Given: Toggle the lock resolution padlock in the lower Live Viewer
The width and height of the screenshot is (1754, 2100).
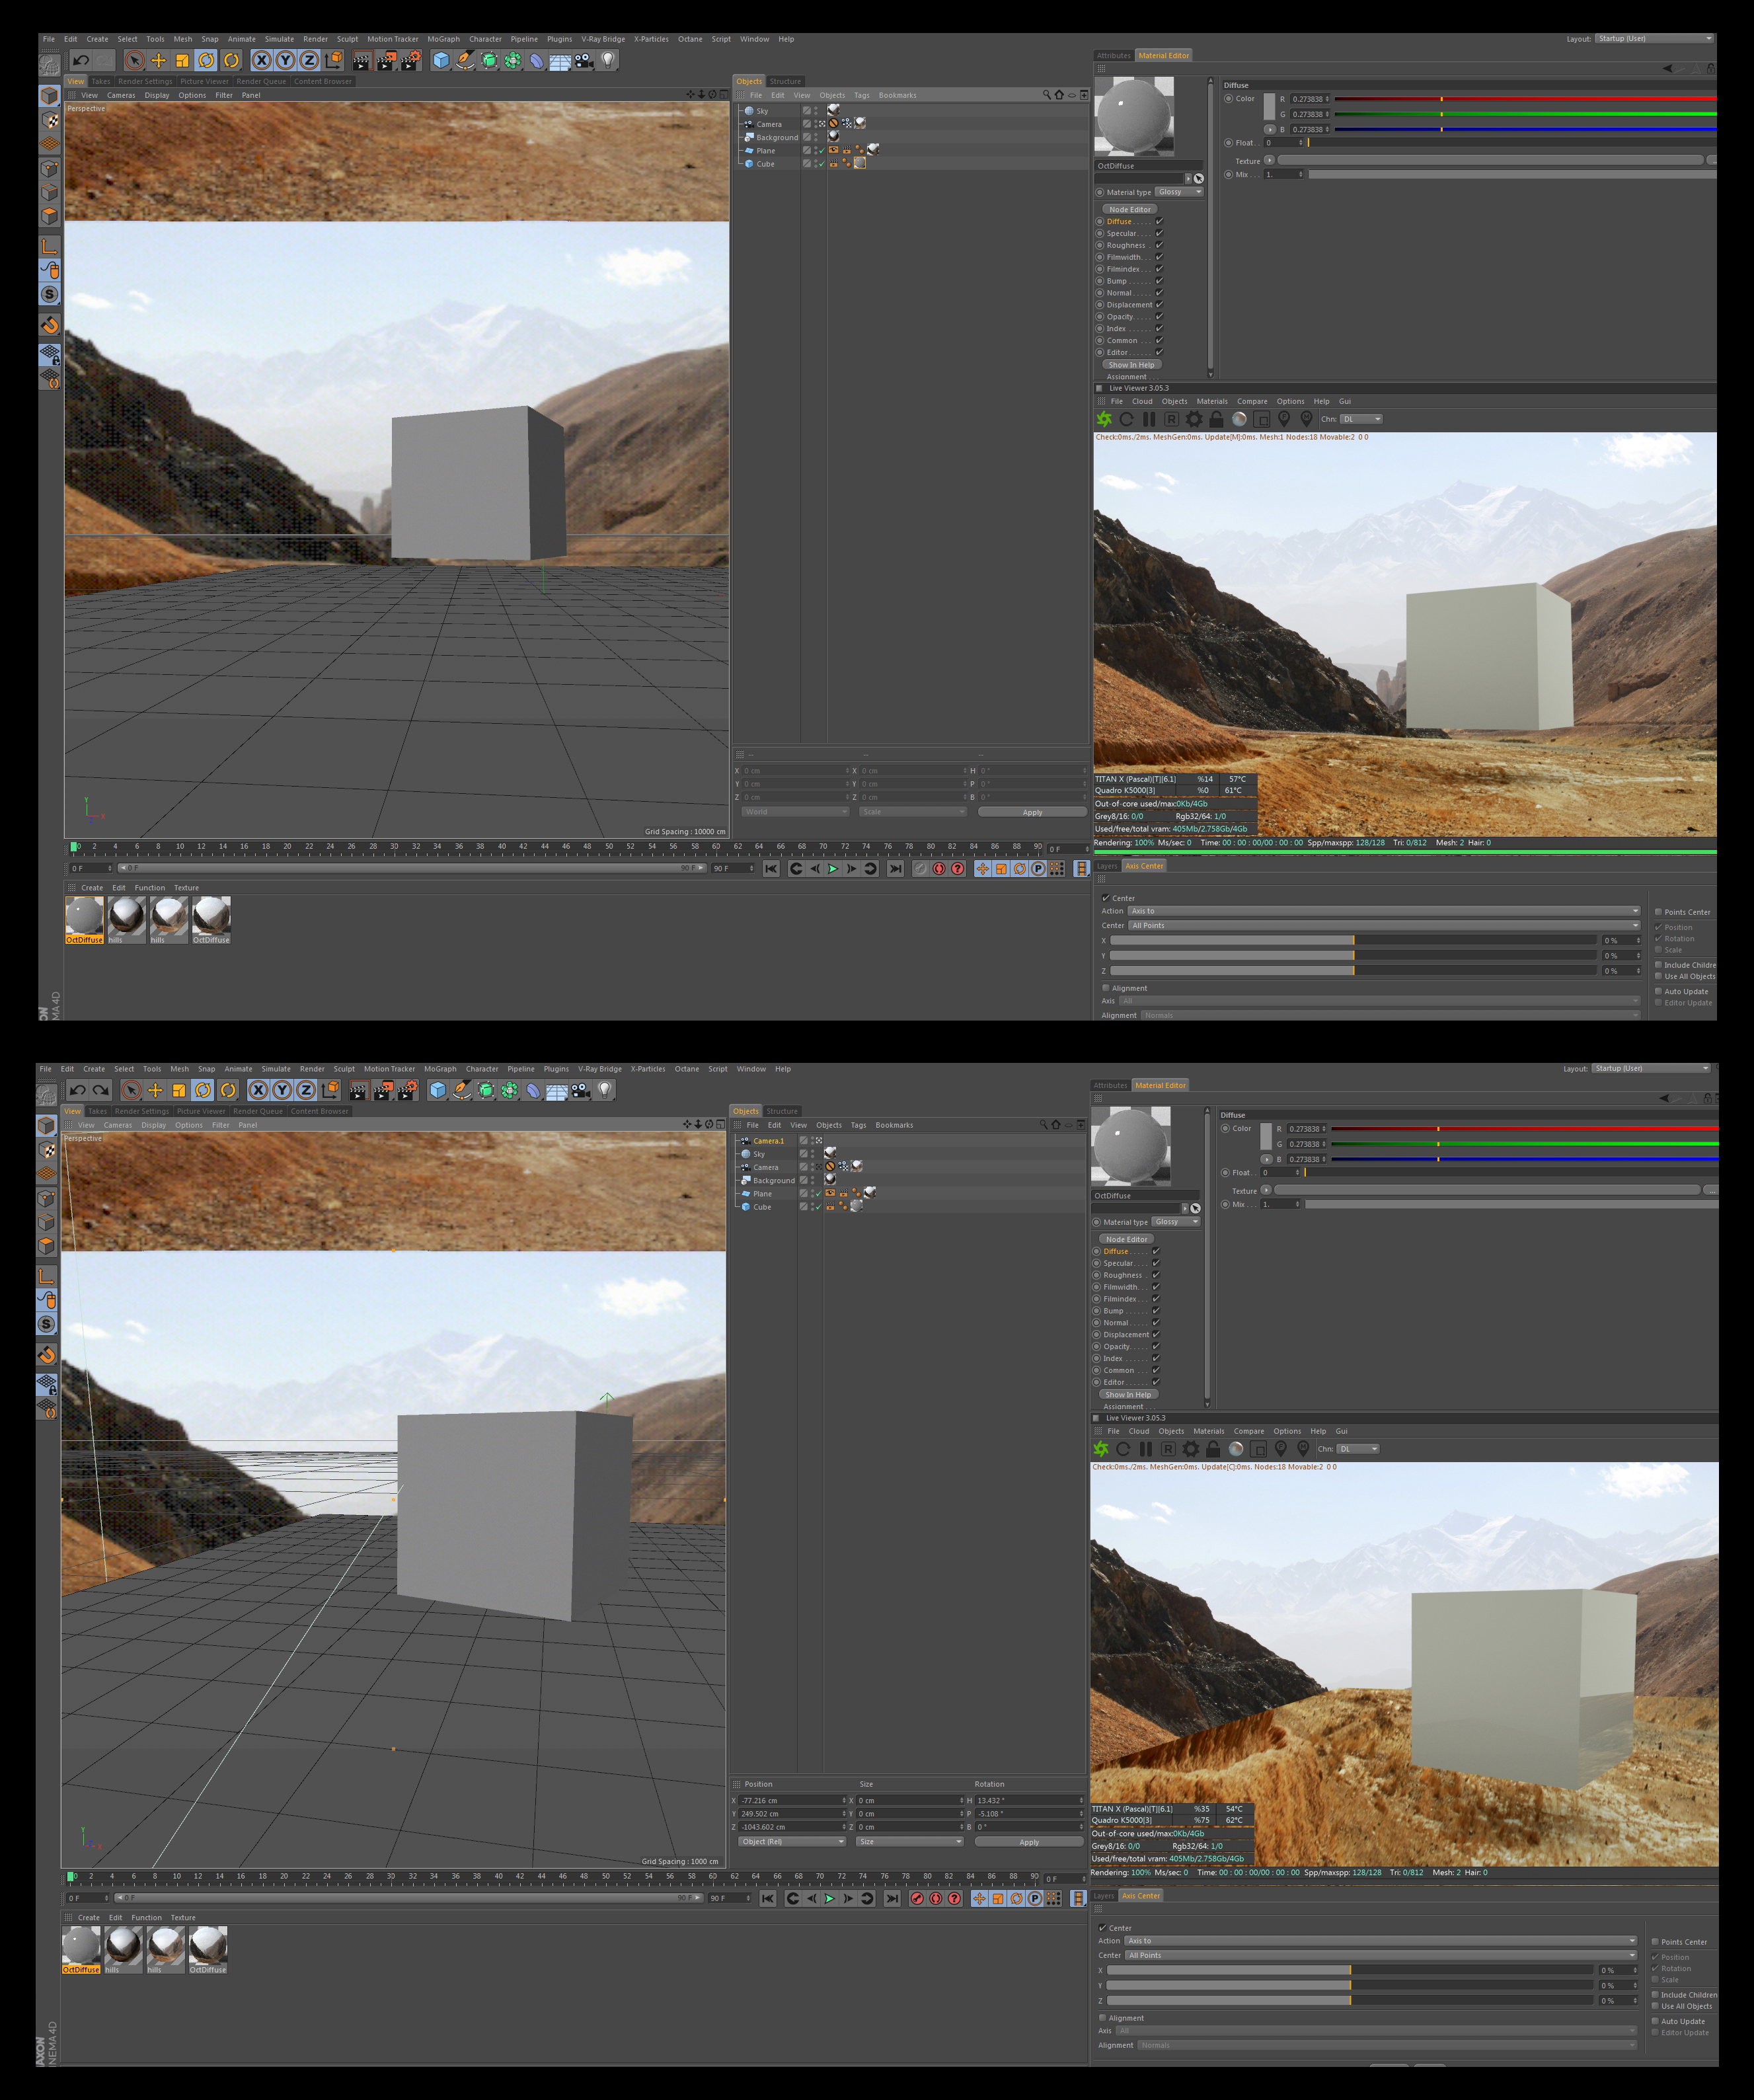Looking at the screenshot, I should pos(1213,1449).
